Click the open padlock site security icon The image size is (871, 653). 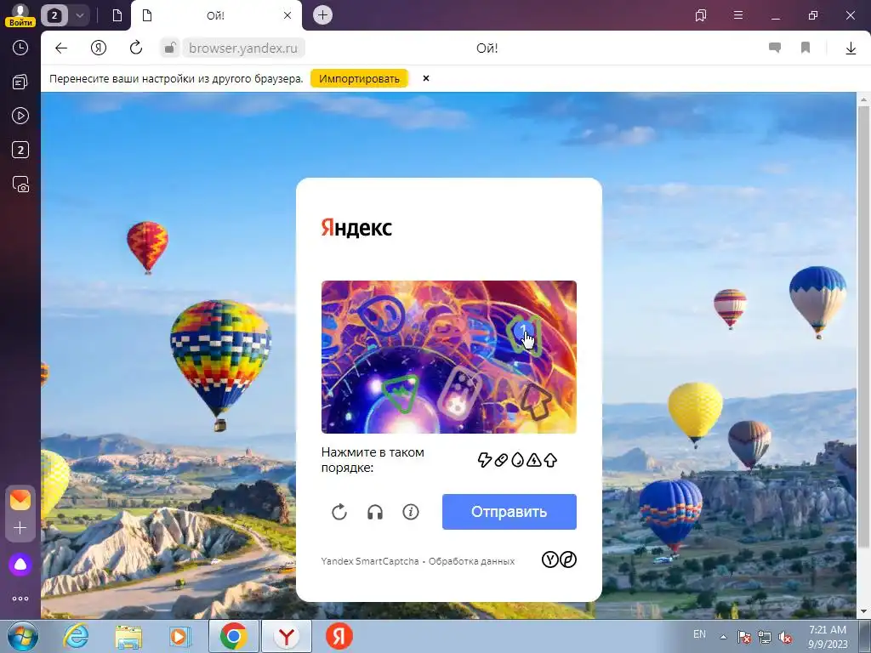(x=170, y=48)
